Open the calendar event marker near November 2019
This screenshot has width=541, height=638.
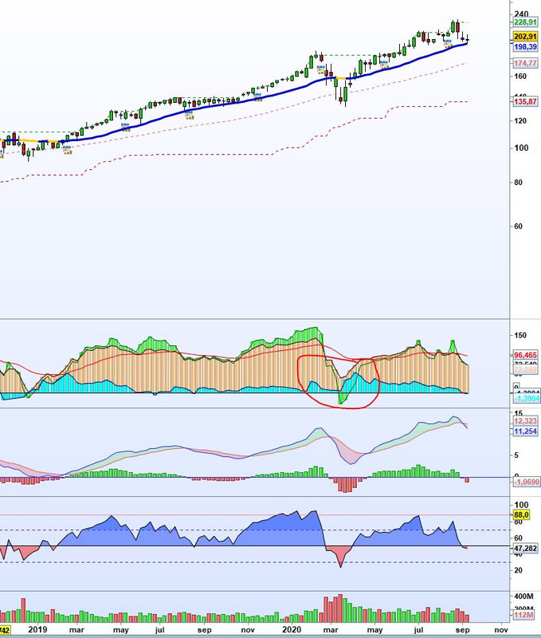point(257,96)
